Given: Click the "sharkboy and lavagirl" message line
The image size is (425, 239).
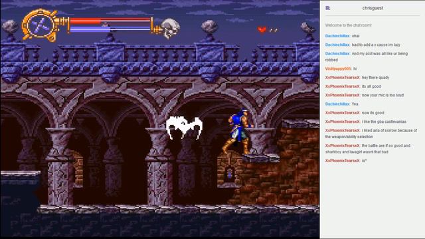Looking at the screenshot, I should [357, 152].
